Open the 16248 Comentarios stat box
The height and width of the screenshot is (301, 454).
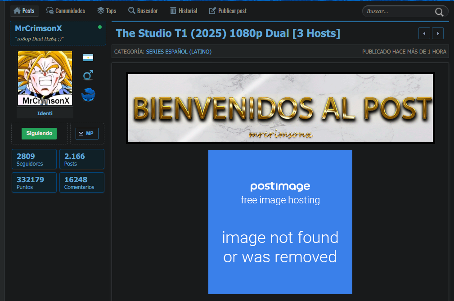[82, 183]
